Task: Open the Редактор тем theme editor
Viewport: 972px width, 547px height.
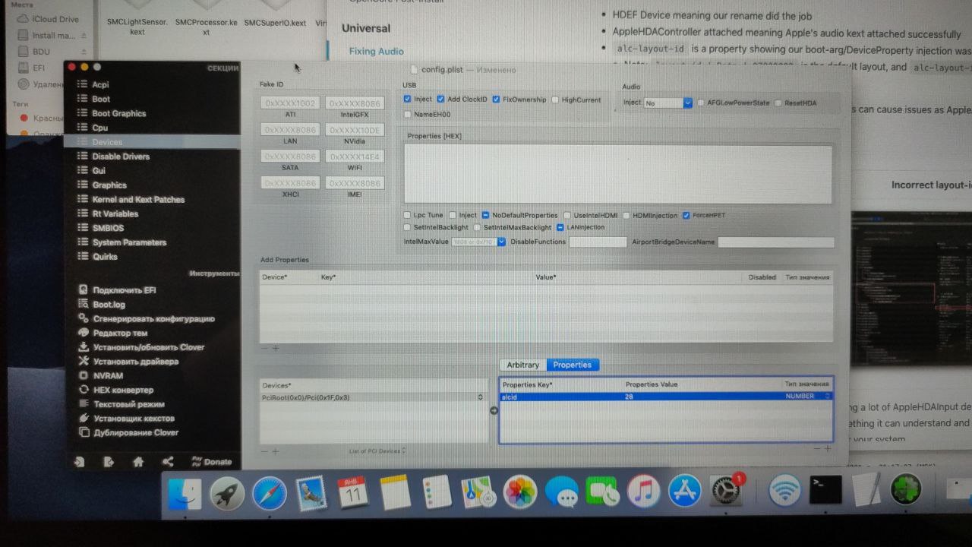Action: click(120, 334)
